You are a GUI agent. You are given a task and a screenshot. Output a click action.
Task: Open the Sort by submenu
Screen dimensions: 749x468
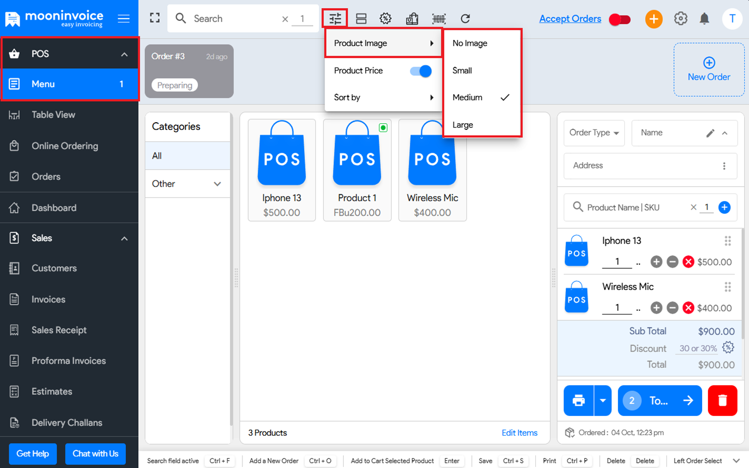tap(383, 98)
